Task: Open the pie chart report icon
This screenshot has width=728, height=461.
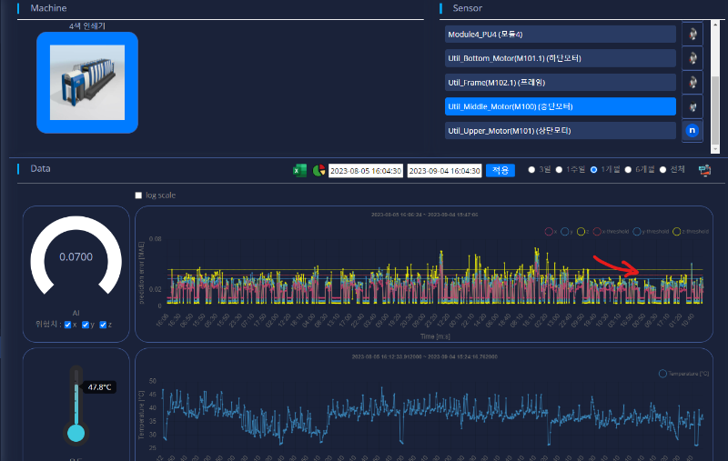Action: [319, 170]
